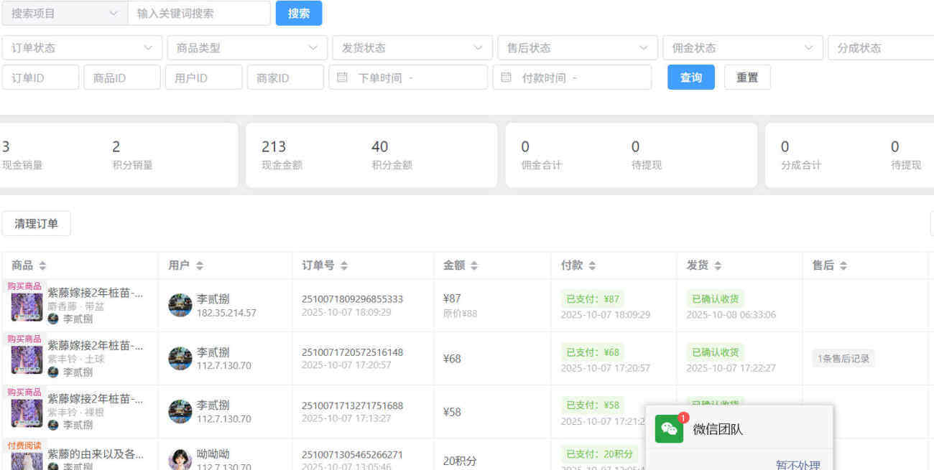Open the 商品类型 dropdown
Screen dimensions: 934x470
point(247,47)
